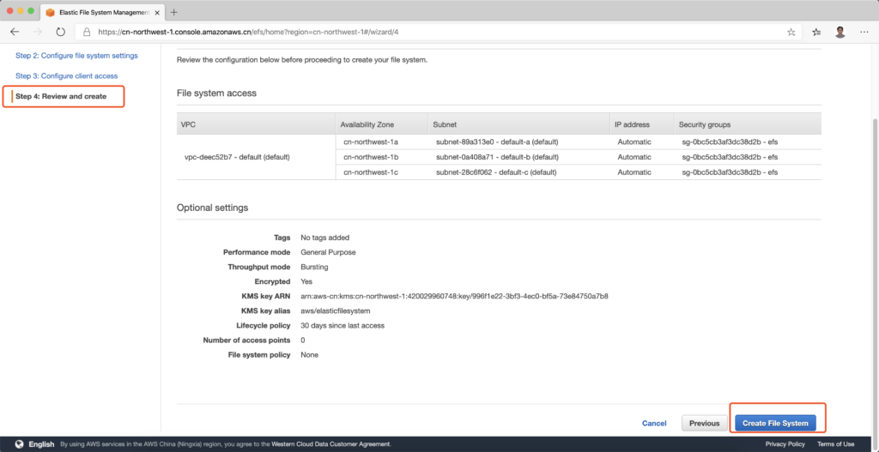Select the Elastic File System Management tab
Image resolution: width=879 pixels, height=452 pixels.
pyautogui.click(x=101, y=12)
